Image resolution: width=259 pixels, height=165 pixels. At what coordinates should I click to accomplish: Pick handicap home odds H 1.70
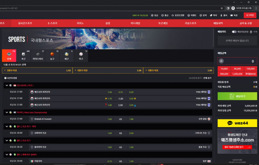tap(108, 99)
